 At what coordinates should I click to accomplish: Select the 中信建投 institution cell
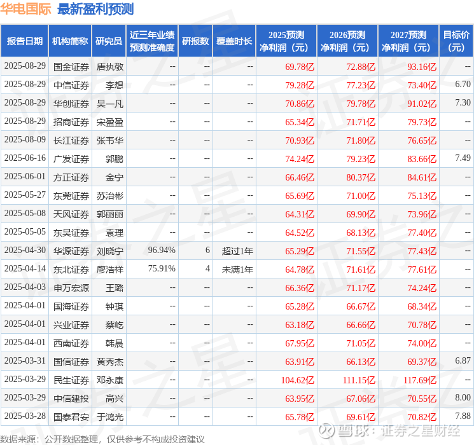tap(71, 399)
